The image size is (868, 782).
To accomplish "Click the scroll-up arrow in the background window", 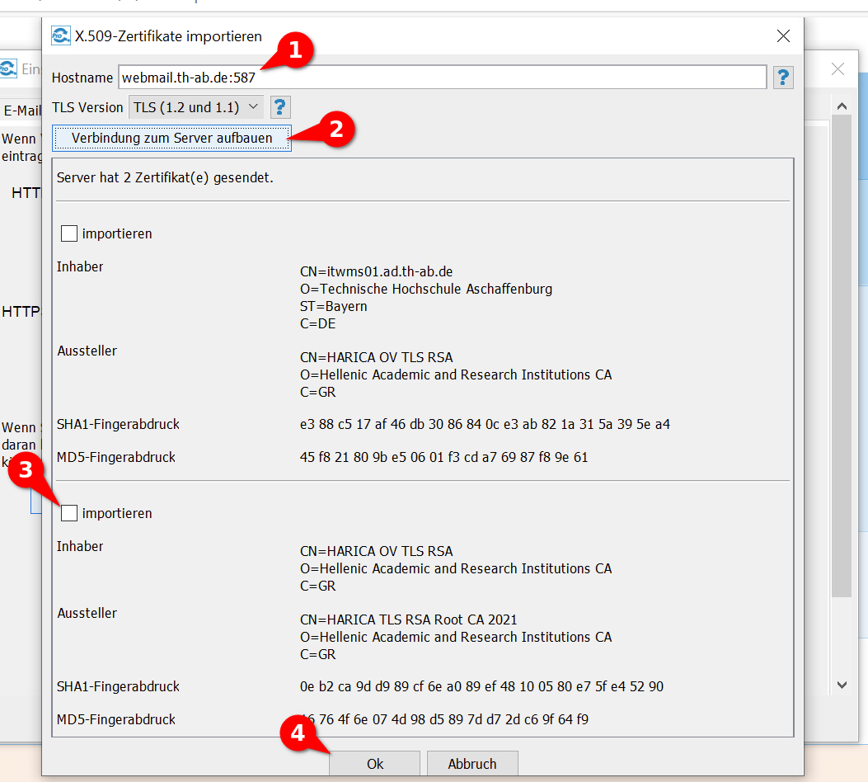I will 842,106.
